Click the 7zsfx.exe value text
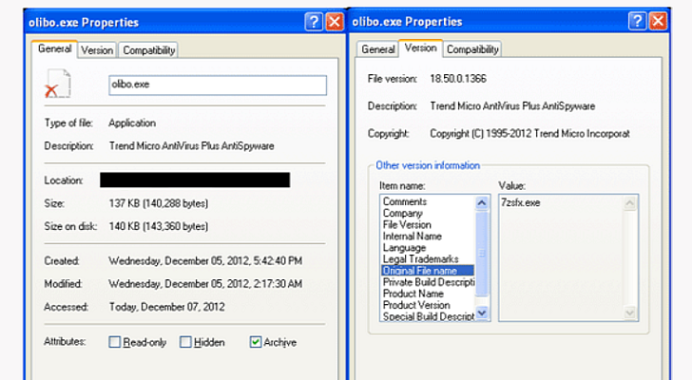 coord(520,202)
